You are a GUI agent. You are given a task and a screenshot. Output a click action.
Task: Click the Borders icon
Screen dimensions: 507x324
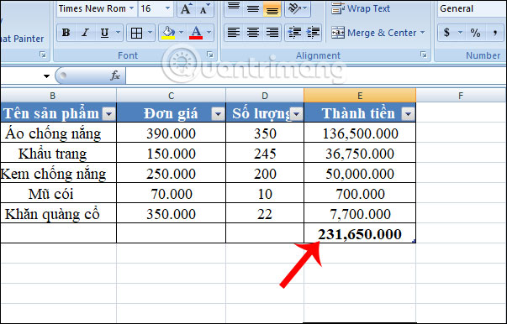click(x=136, y=33)
